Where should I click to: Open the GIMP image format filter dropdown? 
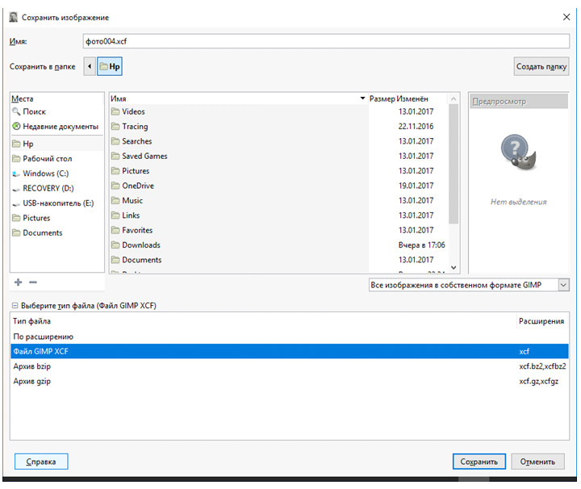pos(468,285)
